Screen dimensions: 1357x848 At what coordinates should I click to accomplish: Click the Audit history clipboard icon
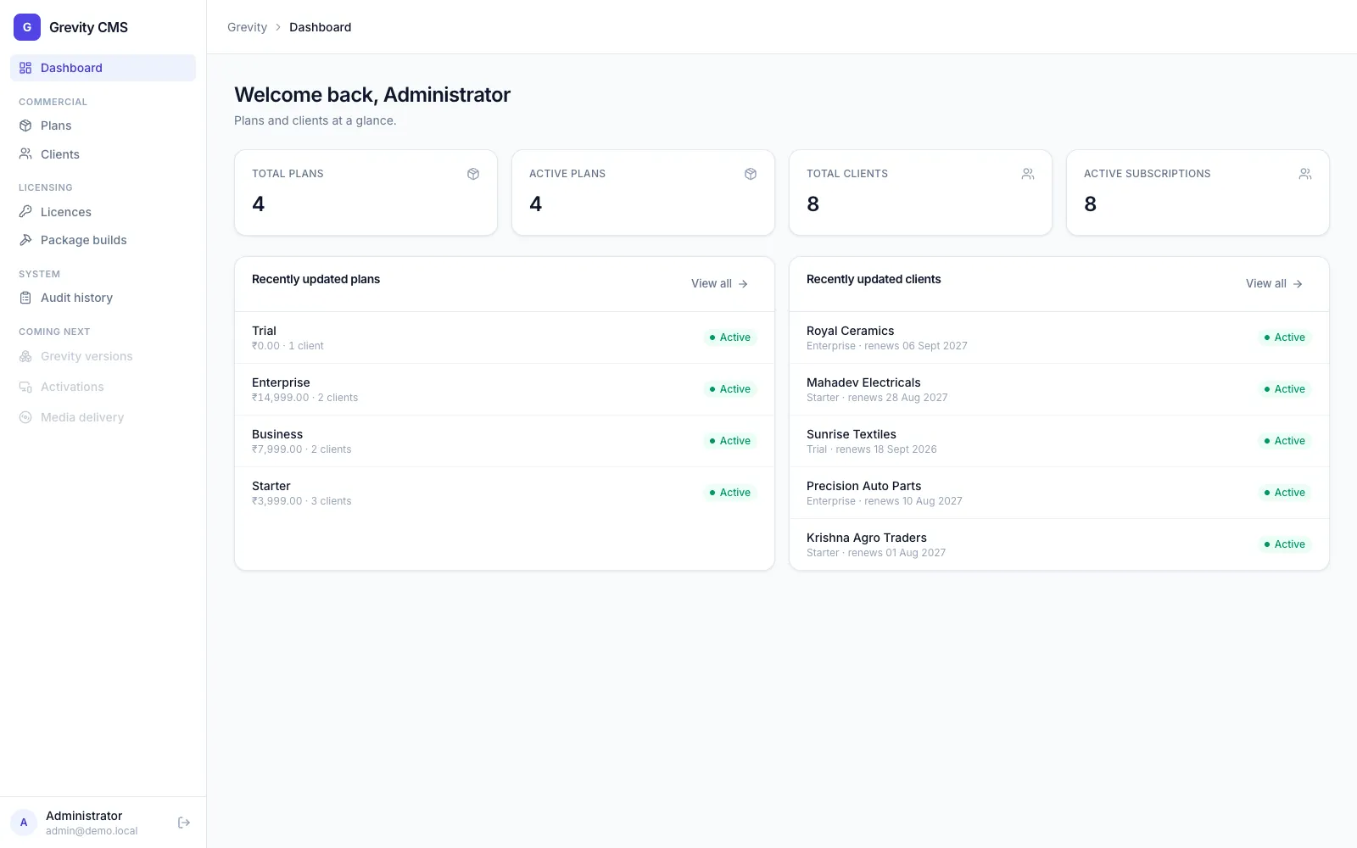point(25,298)
